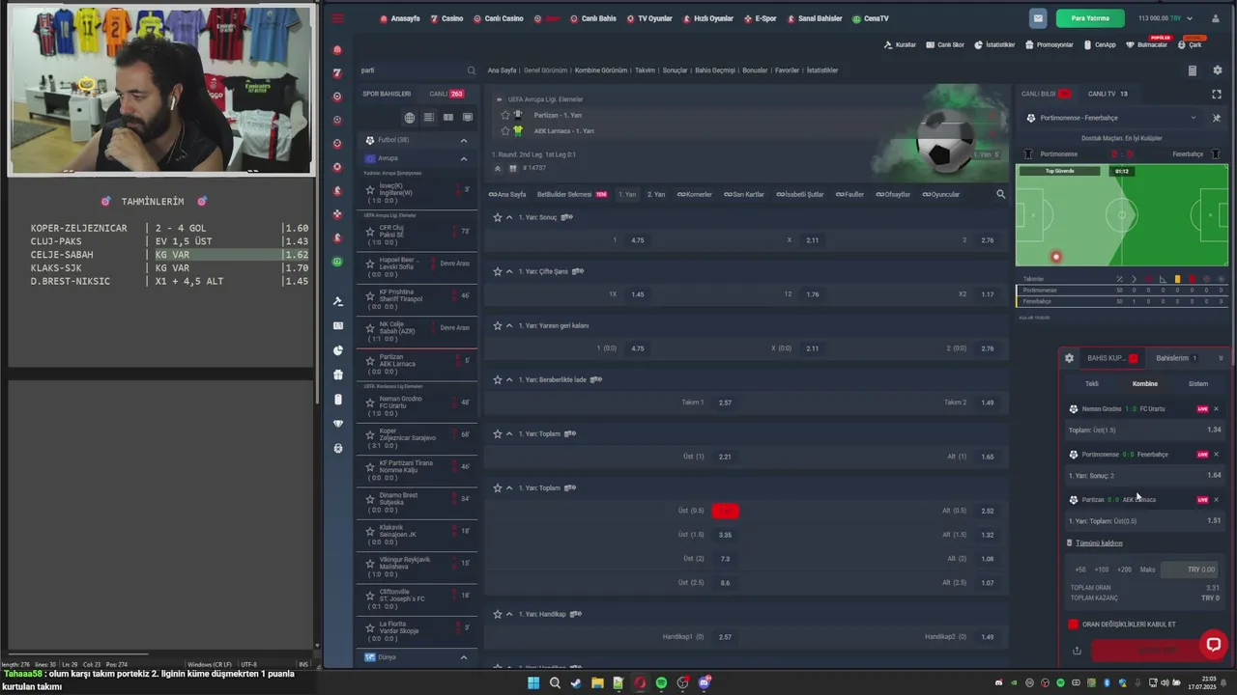Expand live info panel to fullscreen

(1217, 94)
